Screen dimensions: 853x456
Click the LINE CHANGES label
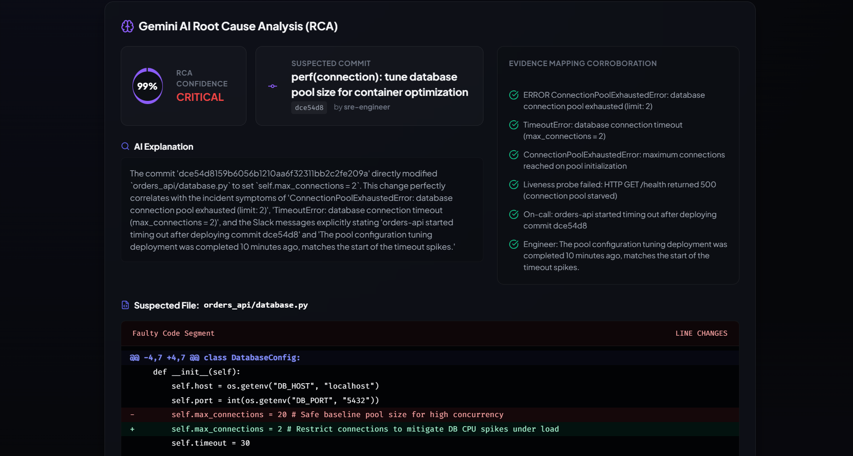[x=701, y=333]
